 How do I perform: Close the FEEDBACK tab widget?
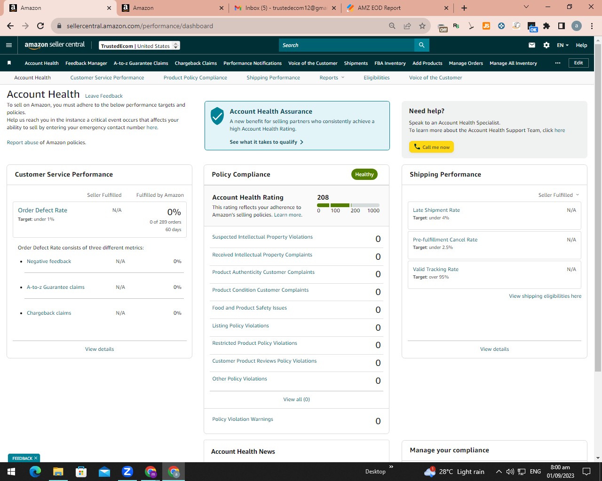tap(36, 458)
